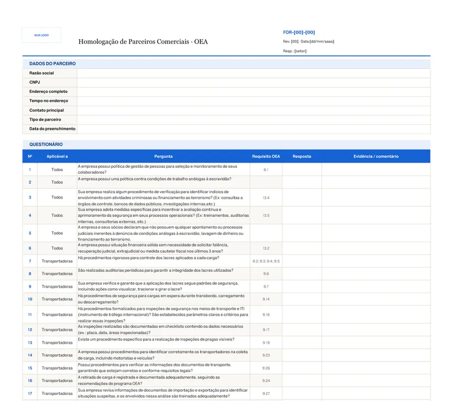Click the requisito value 9.2; 9.3; 9.4; 9.5
This screenshot has width=458, height=401.
266,261
